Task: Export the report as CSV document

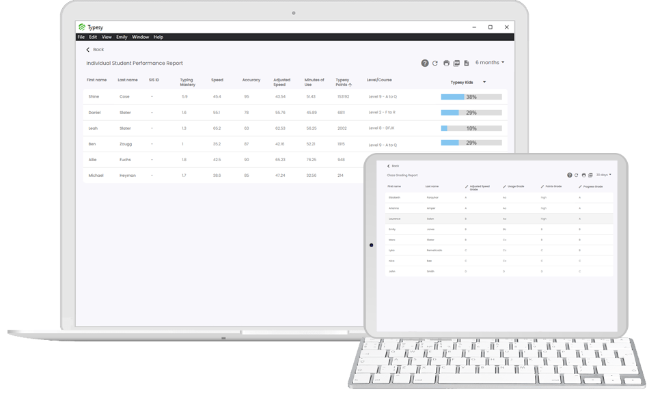Action: (x=467, y=63)
